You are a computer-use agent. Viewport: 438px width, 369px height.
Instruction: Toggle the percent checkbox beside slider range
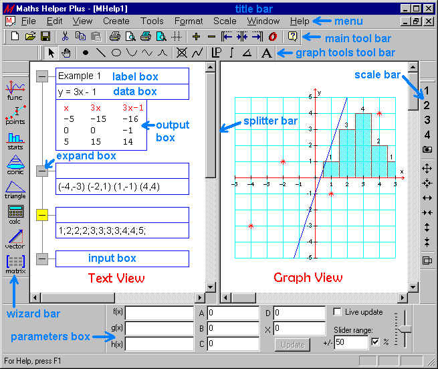(375, 342)
